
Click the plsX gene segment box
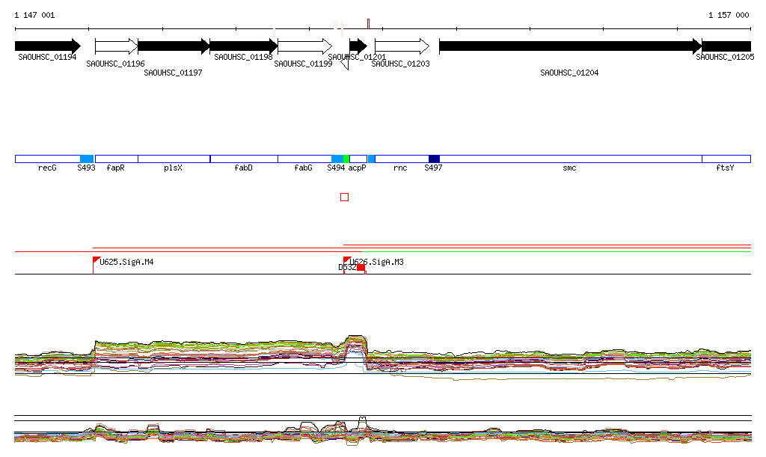[174, 159]
